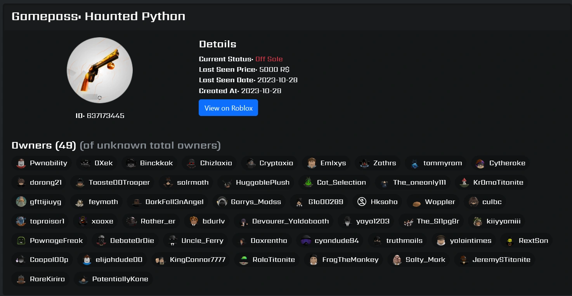Image resolution: width=572 pixels, height=296 pixels.
Task: Click the avatar next to Garrys_Modss
Action: click(222, 202)
